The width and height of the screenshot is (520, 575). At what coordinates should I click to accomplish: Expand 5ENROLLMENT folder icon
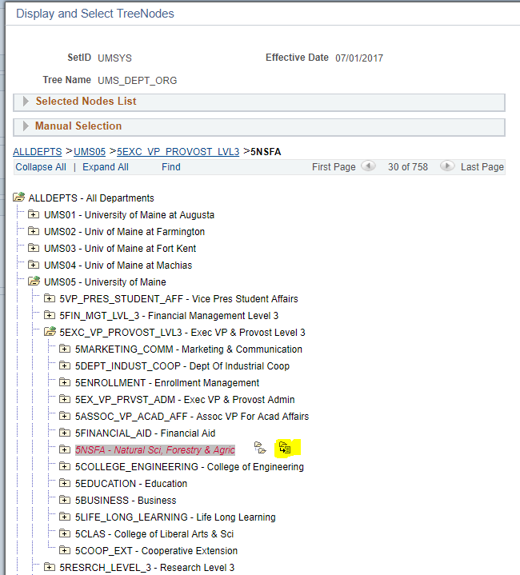tap(65, 382)
